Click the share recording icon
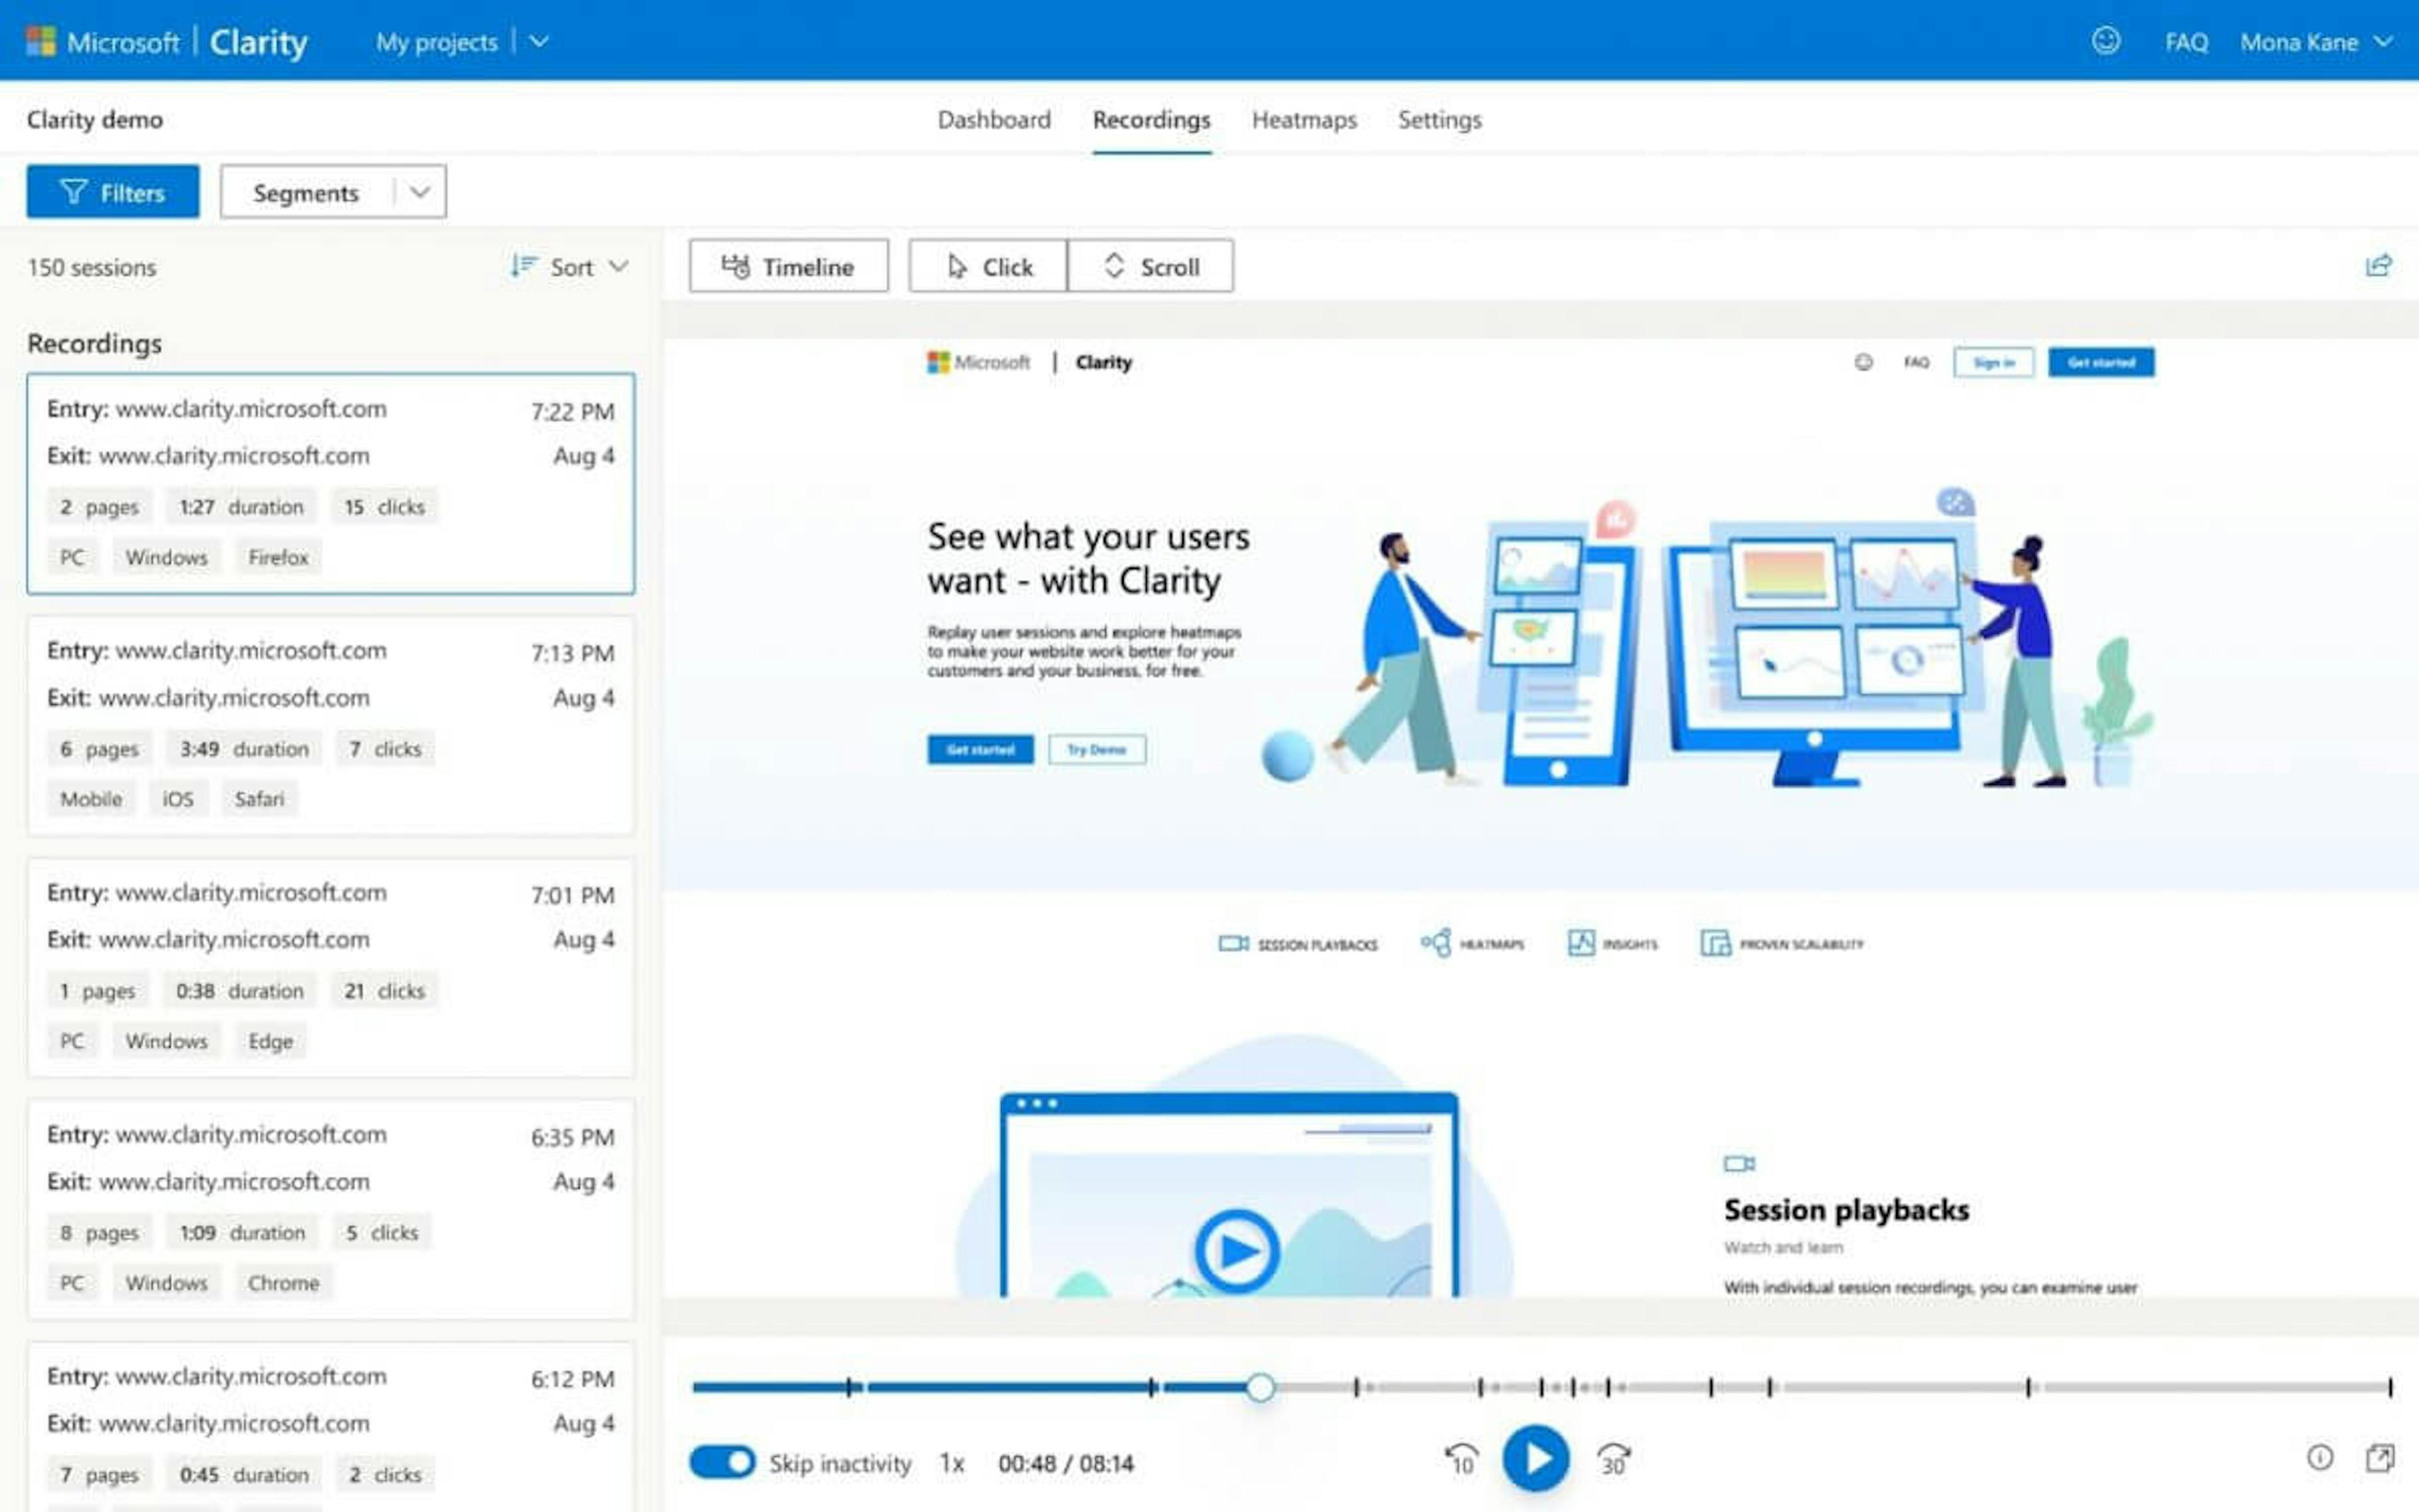2419x1512 pixels. click(2379, 265)
